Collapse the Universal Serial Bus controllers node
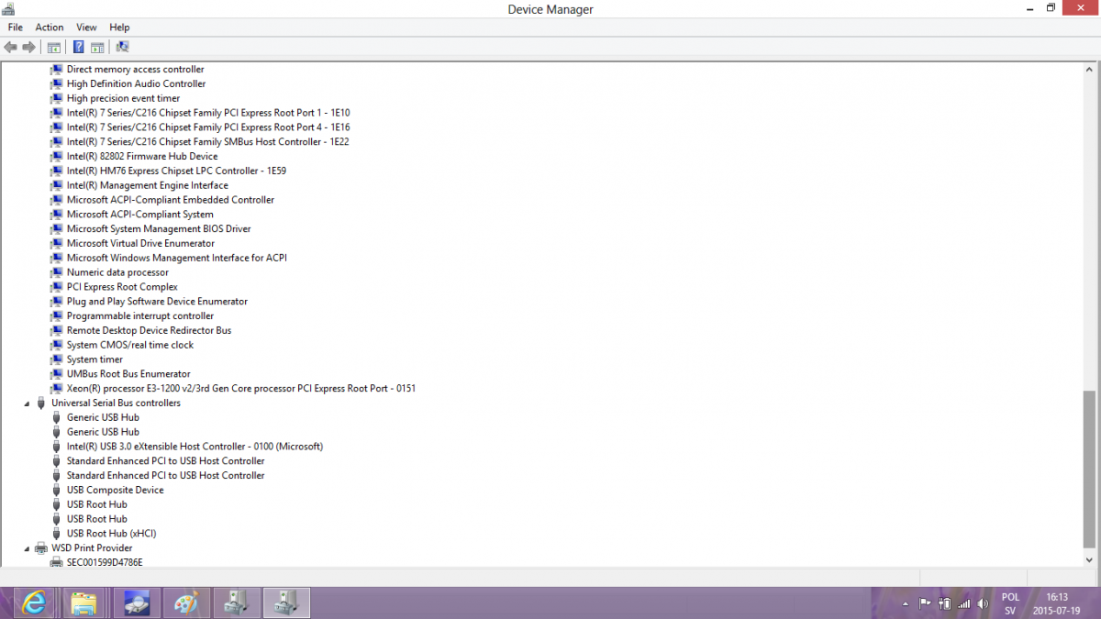 click(x=28, y=403)
